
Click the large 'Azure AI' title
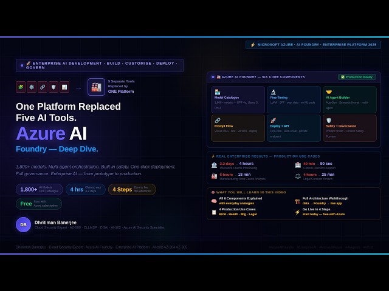coord(51,133)
